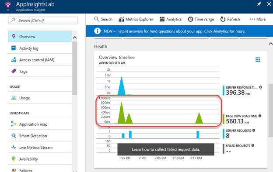Image resolution: width=273 pixels, height=172 pixels.
Task: Open Access control (IAM)
Action: pyautogui.click(x=40, y=60)
